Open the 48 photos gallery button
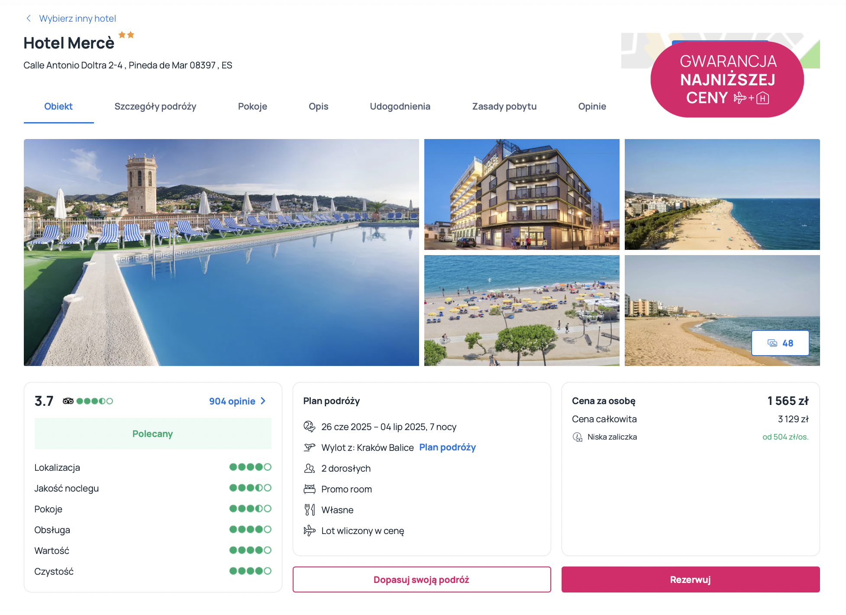 pos(780,343)
